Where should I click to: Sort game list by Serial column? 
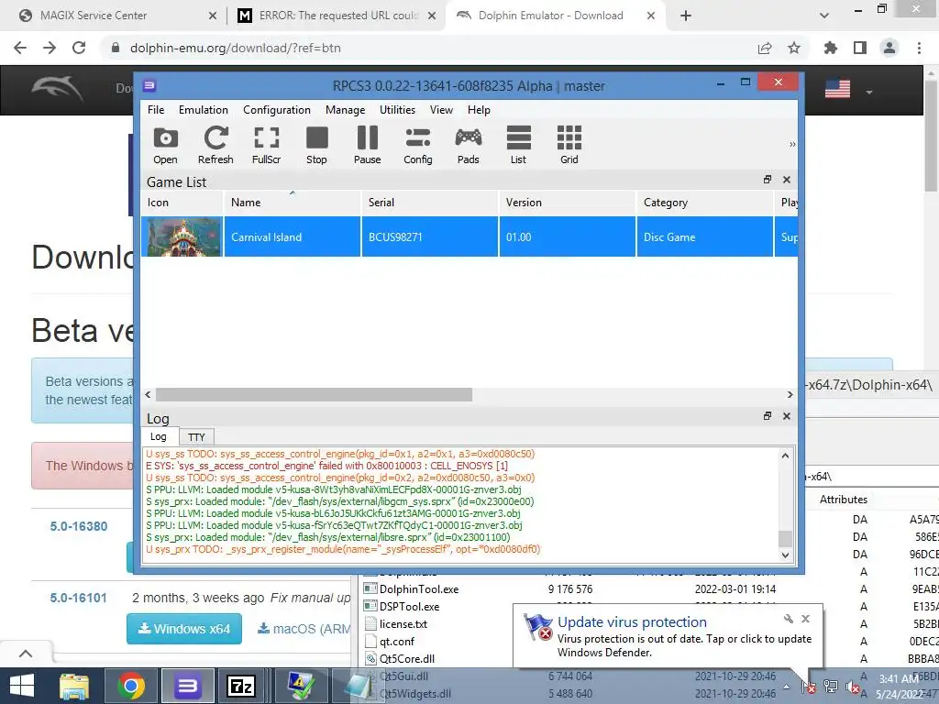pos(429,203)
